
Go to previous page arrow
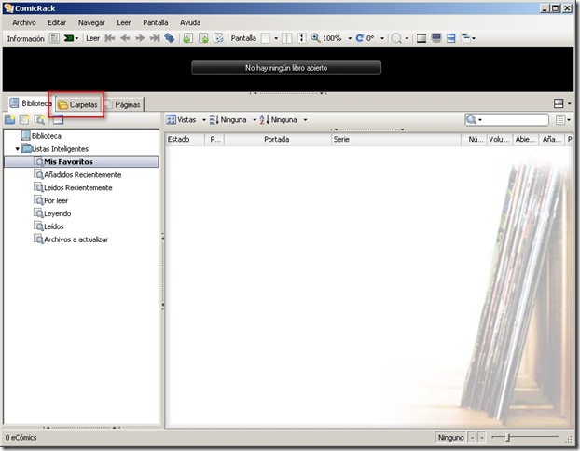[125, 38]
